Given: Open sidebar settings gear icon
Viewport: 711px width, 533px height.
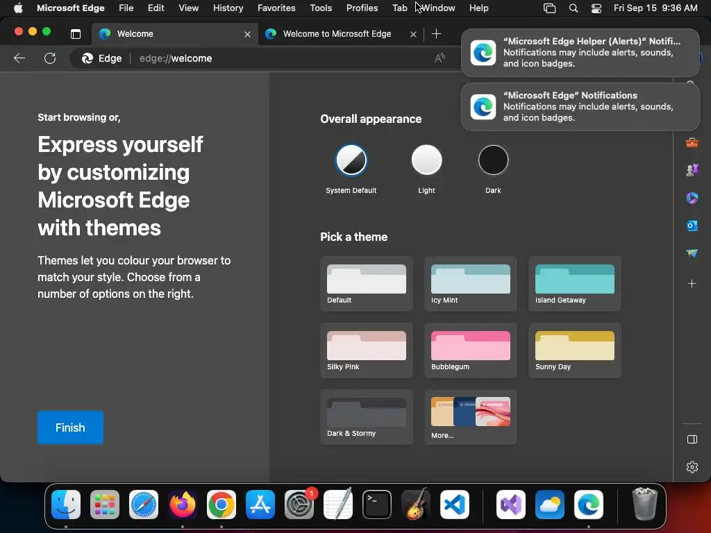Looking at the screenshot, I should [692, 467].
